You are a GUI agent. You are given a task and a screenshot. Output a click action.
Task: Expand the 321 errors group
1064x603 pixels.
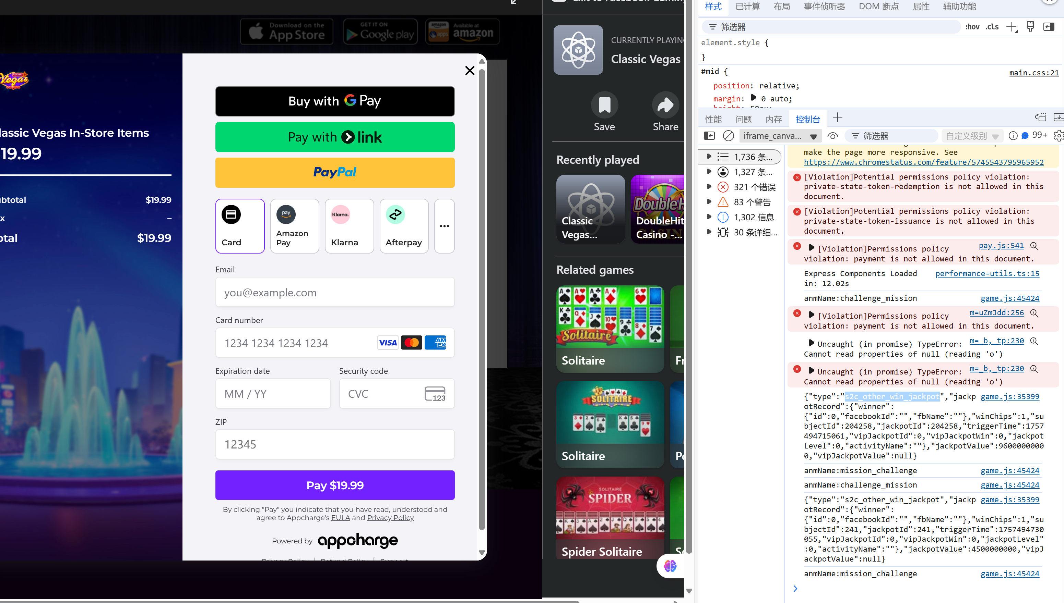[x=709, y=187]
